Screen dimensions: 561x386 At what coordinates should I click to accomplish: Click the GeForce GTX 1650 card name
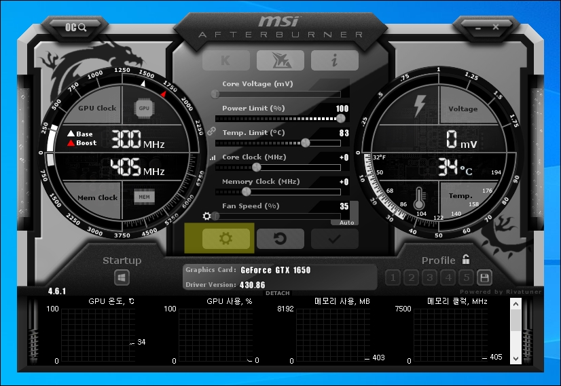click(276, 270)
